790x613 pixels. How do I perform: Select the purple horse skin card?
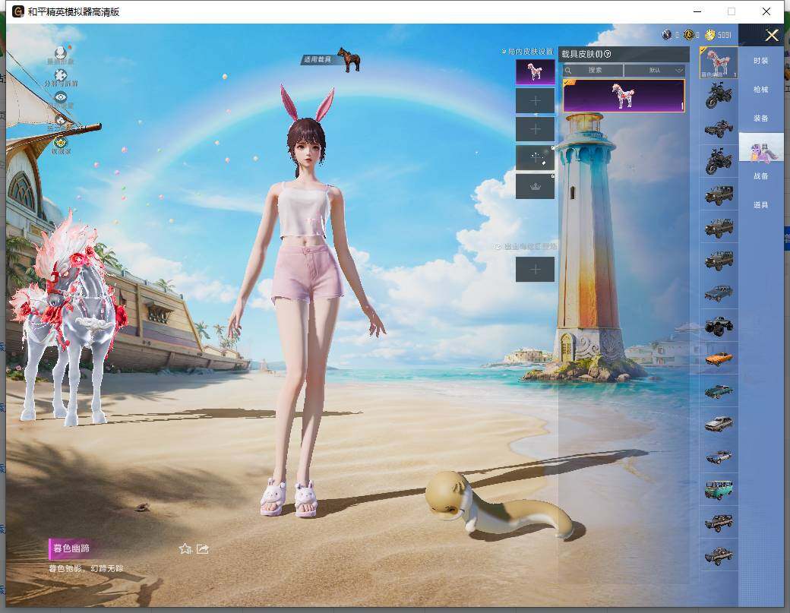tap(624, 96)
